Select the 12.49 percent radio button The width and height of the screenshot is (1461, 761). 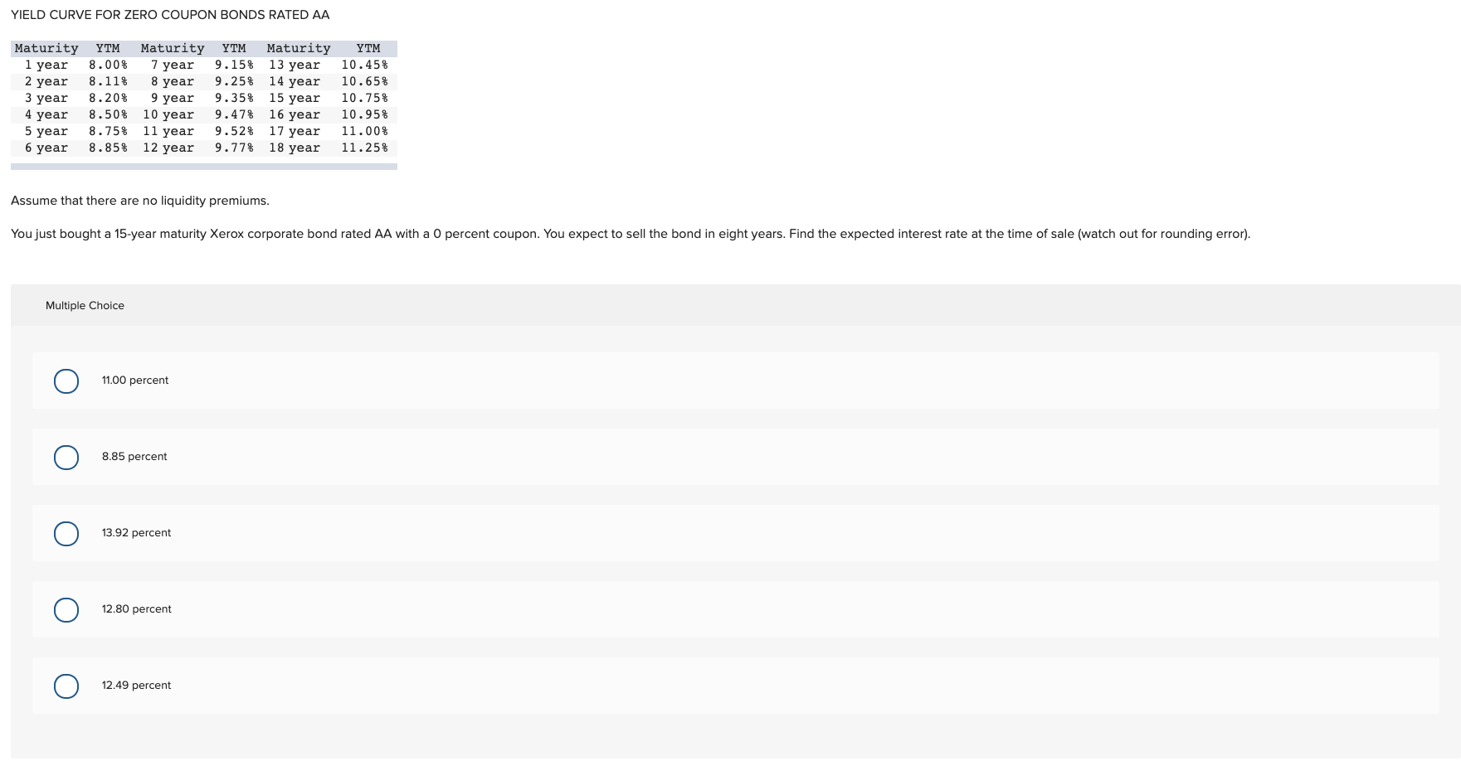click(66, 686)
